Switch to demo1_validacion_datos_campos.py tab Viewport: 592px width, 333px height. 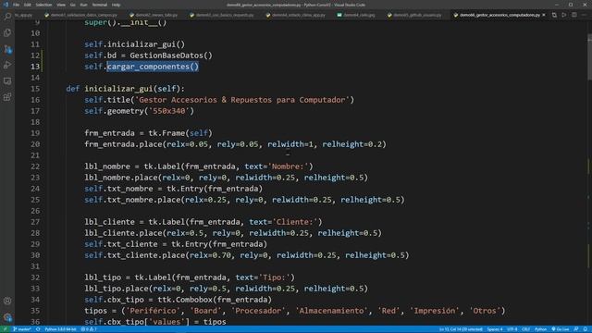coord(80,15)
